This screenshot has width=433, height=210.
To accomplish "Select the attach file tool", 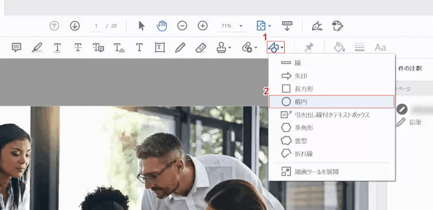I will 247,47.
